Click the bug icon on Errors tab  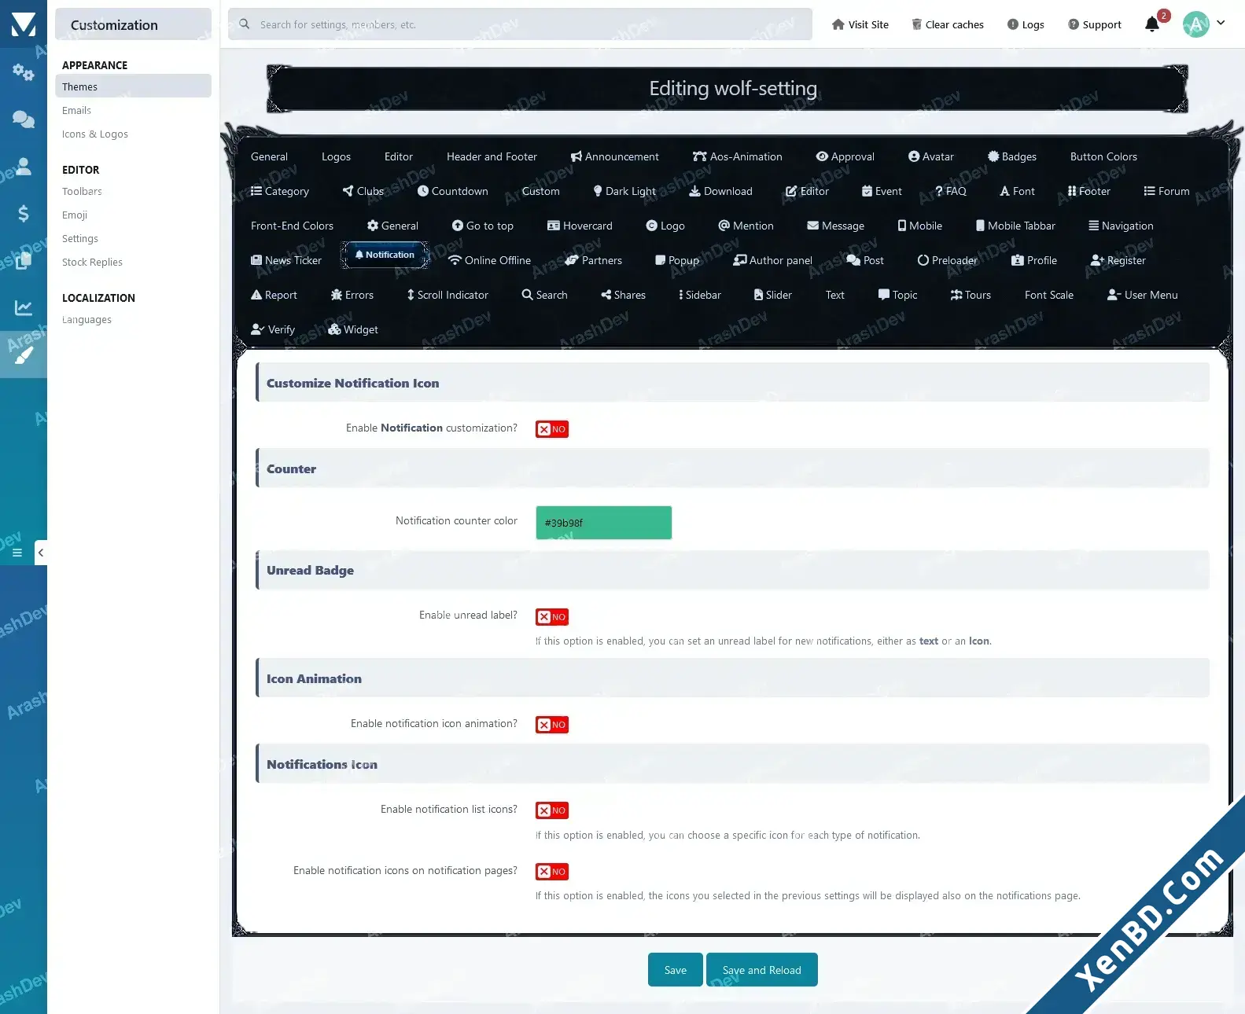click(x=337, y=295)
